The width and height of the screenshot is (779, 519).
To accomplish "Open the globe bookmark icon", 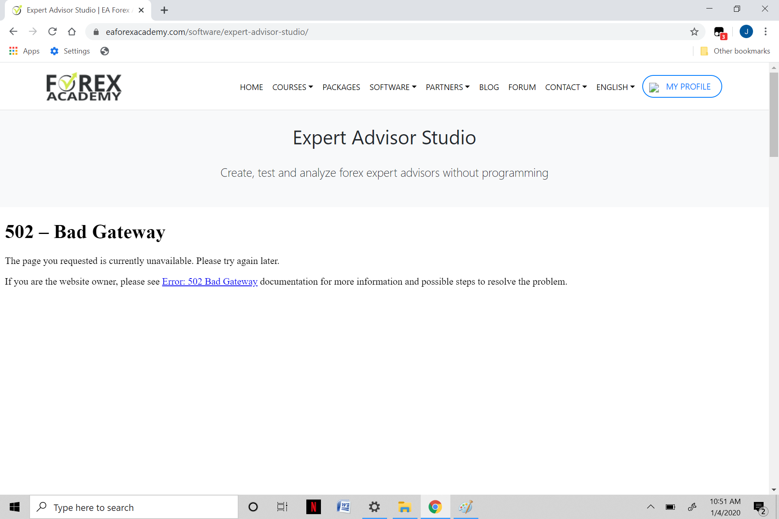I will (105, 51).
